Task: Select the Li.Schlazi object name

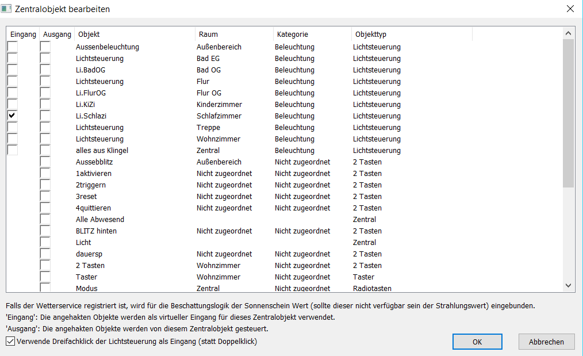Action: coord(91,116)
